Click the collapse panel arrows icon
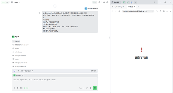This screenshot has height=93, width=173. [x=154, y=2]
